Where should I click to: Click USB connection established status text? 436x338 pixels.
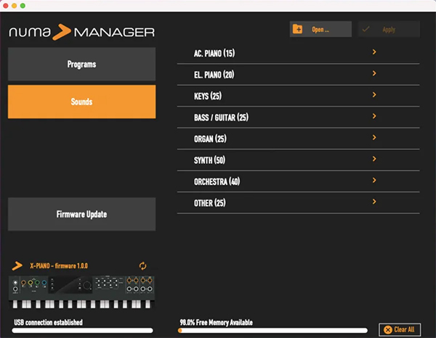point(49,322)
